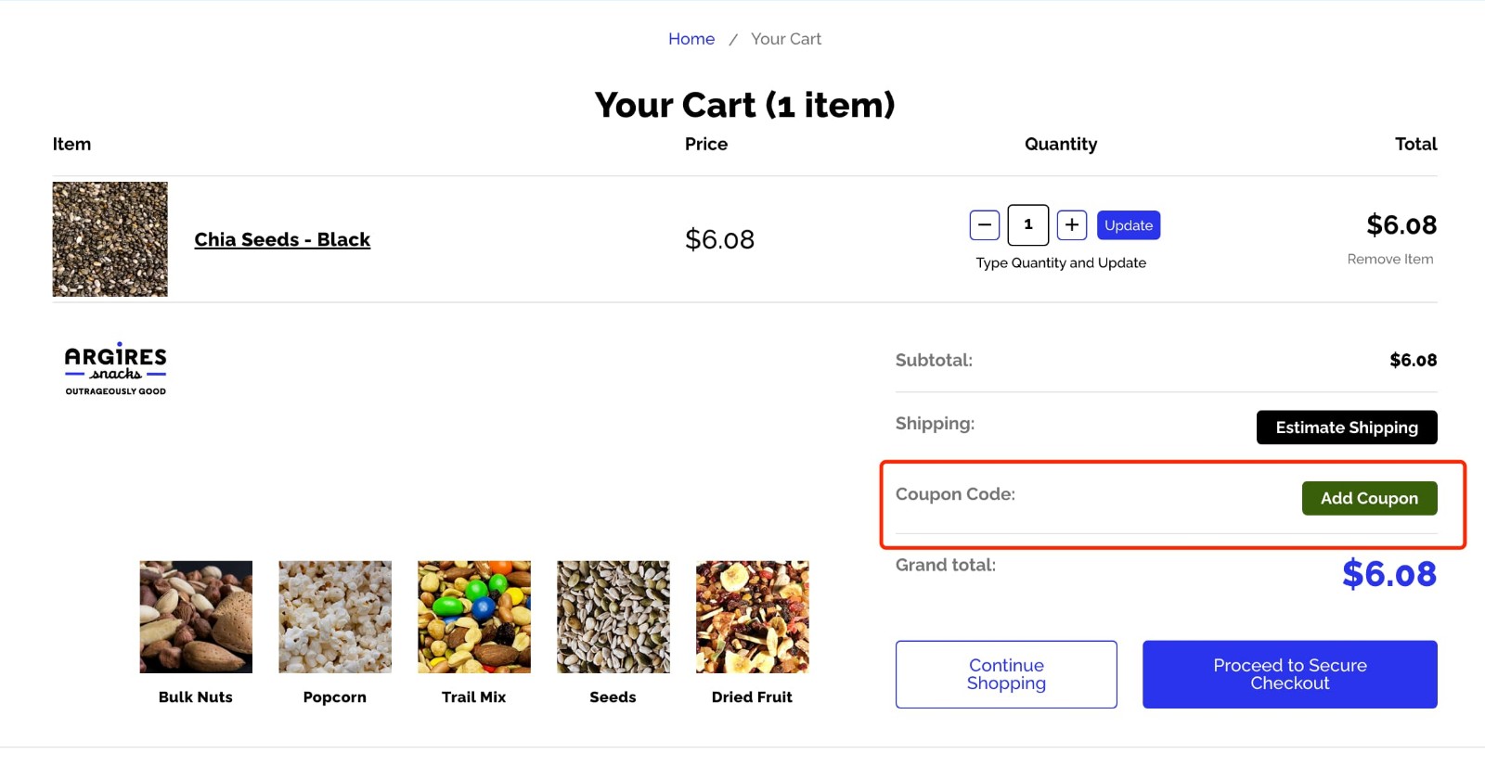Click the Bulk Nuts label text

[x=195, y=696]
